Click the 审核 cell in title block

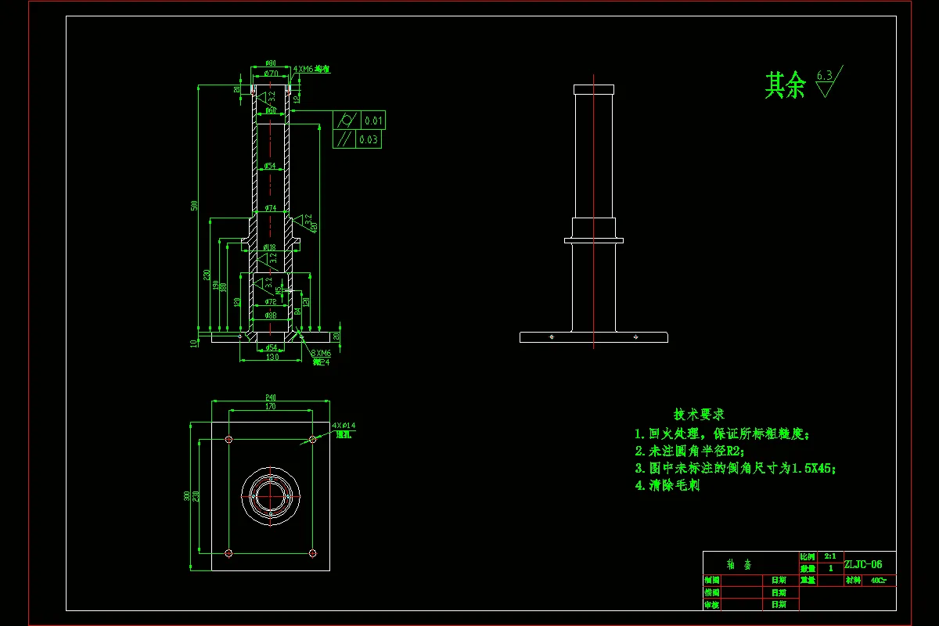pyautogui.click(x=711, y=605)
